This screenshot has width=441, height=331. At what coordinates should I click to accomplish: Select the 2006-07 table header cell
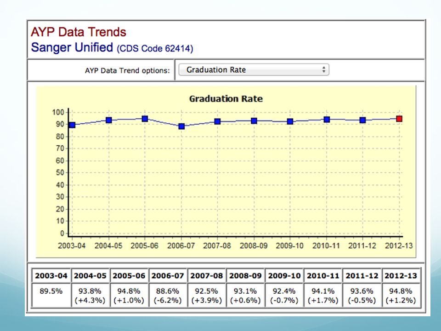[x=168, y=275]
